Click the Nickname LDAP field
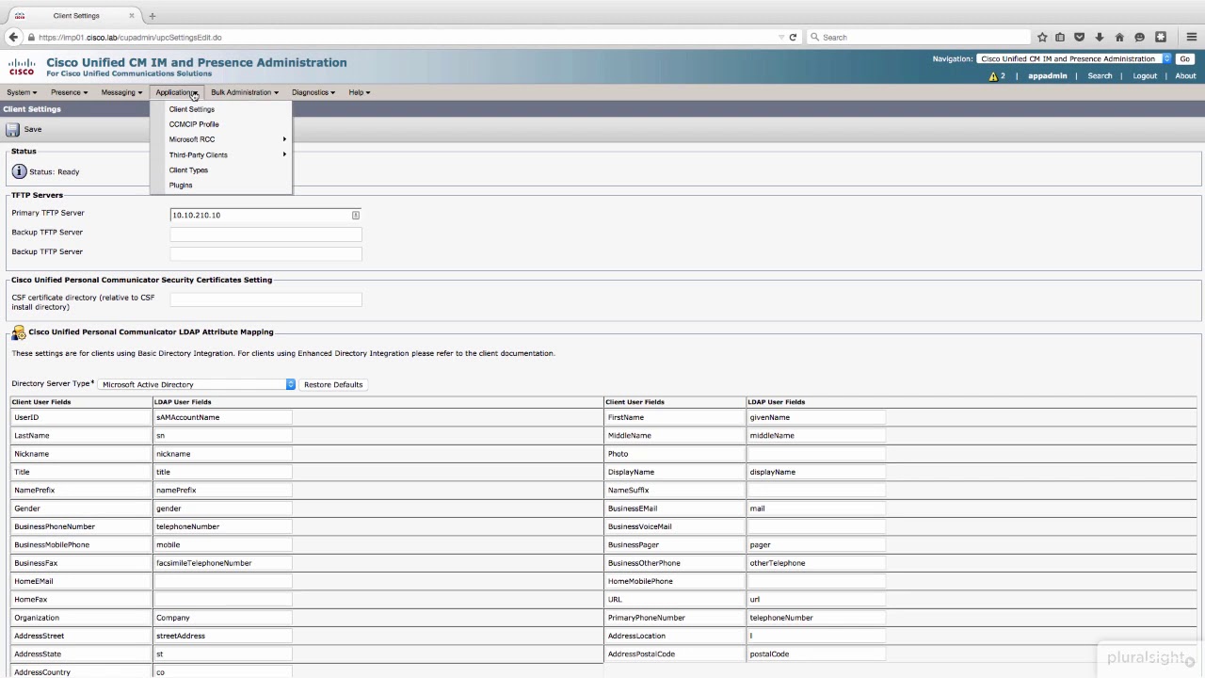 [x=223, y=454]
